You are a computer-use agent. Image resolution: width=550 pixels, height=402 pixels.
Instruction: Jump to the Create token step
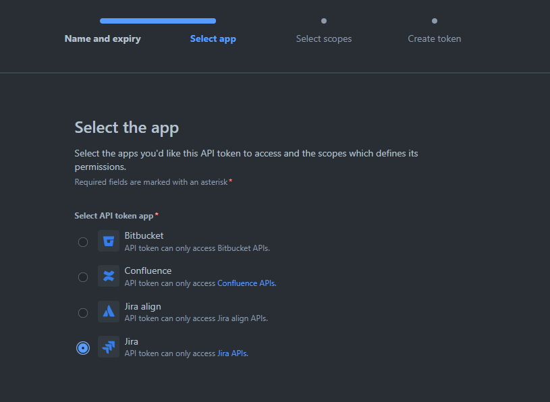pos(434,38)
